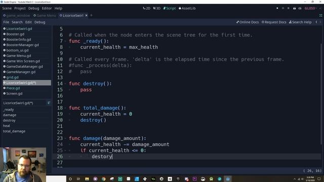Go to previous edited document arrow

point(316,22)
